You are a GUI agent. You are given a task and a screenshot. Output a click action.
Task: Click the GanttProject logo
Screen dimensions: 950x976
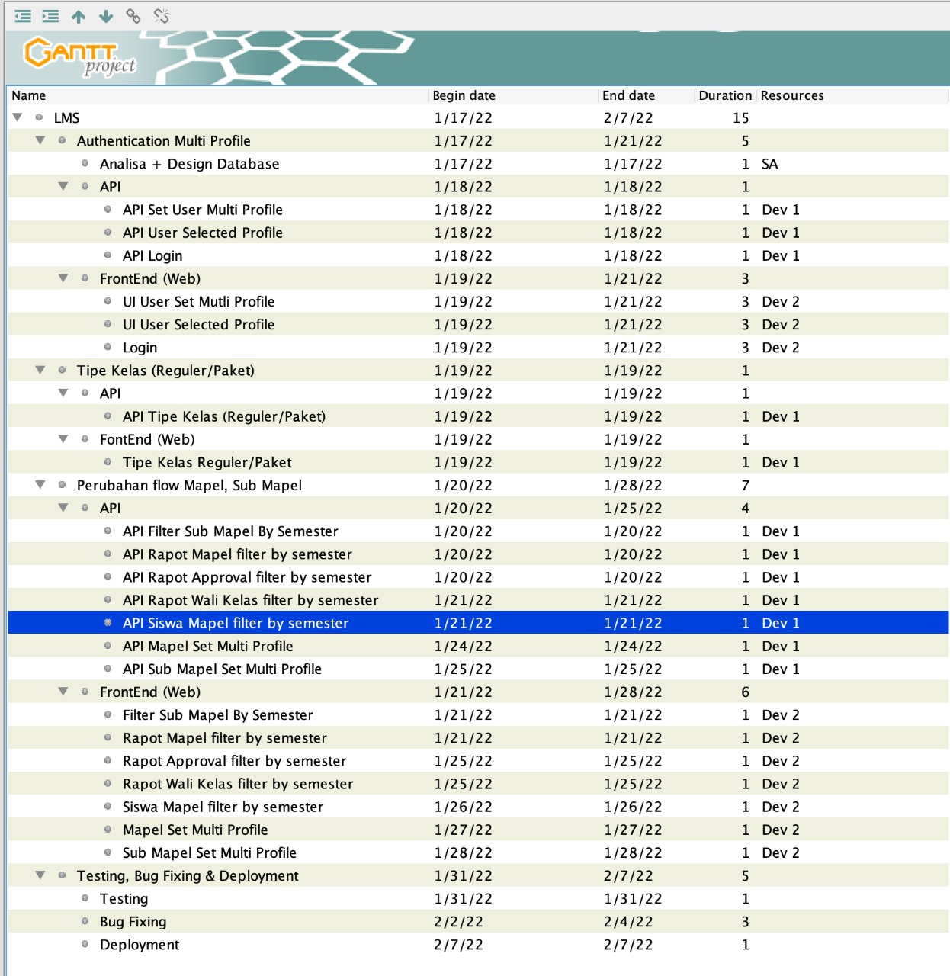click(x=80, y=57)
